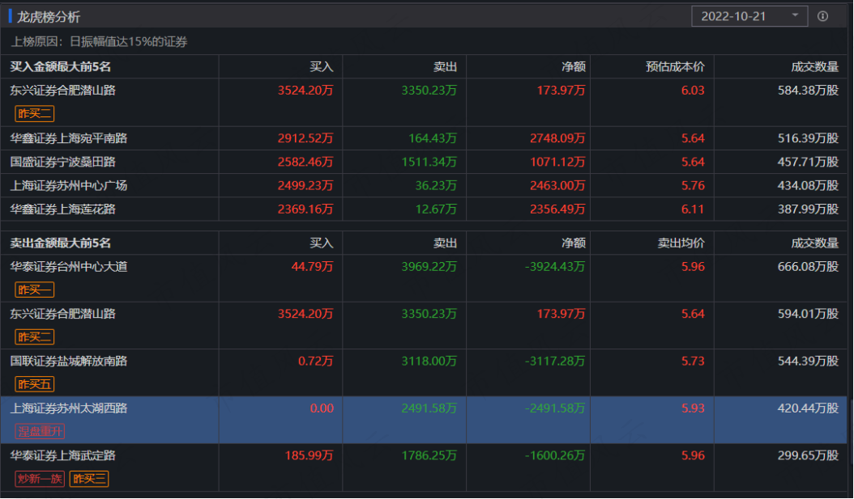854x499 pixels.
Task: Click the info icon beside the date
Action: pyautogui.click(x=823, y=16)
